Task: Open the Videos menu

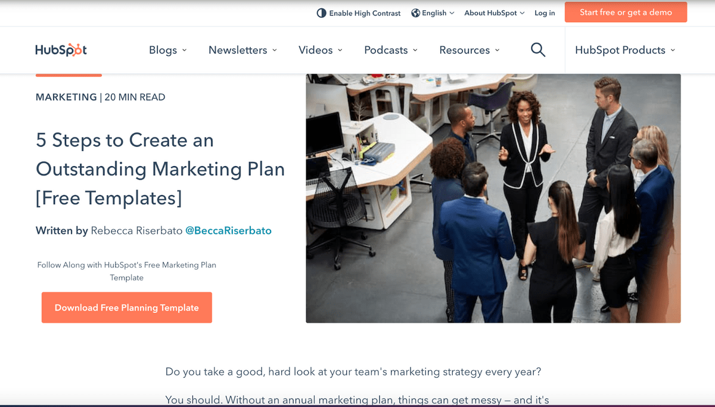Action: (x=321, y=50)
